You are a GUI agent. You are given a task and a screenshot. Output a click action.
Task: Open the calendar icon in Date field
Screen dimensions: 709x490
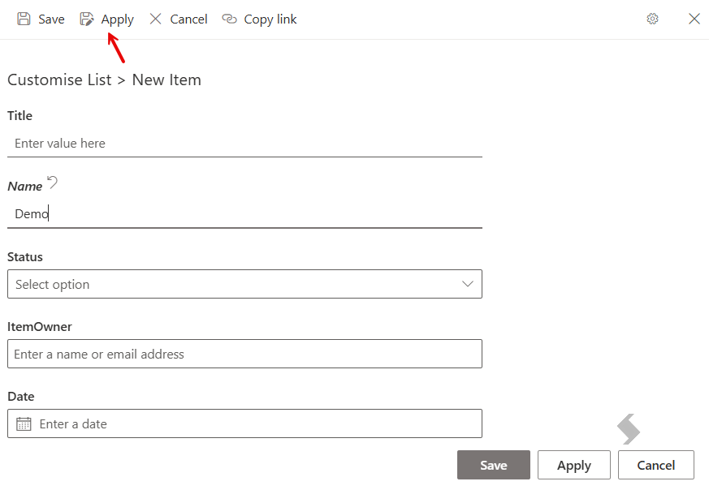tap(24, 424)
